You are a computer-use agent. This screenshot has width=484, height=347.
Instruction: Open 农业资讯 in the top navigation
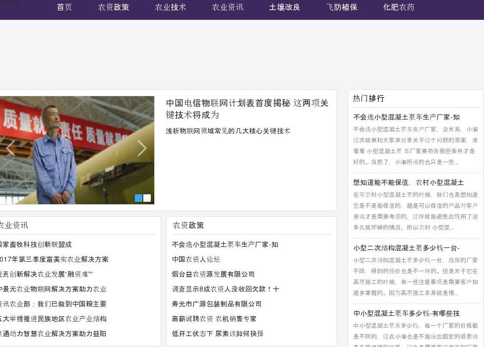click(228, 7)
